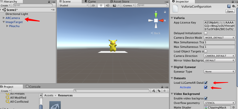The width and height of the screenshot is (238, 109).
Task: Open scene effects dropdown arrow
Action: (119, 5)
